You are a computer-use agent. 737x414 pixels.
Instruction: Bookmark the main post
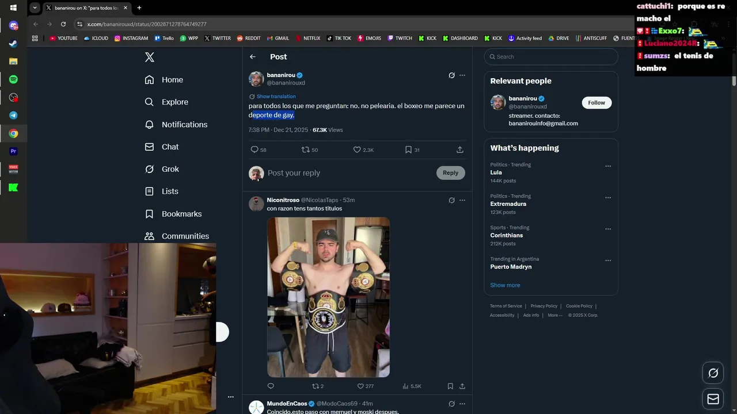(x=412, y=149)
